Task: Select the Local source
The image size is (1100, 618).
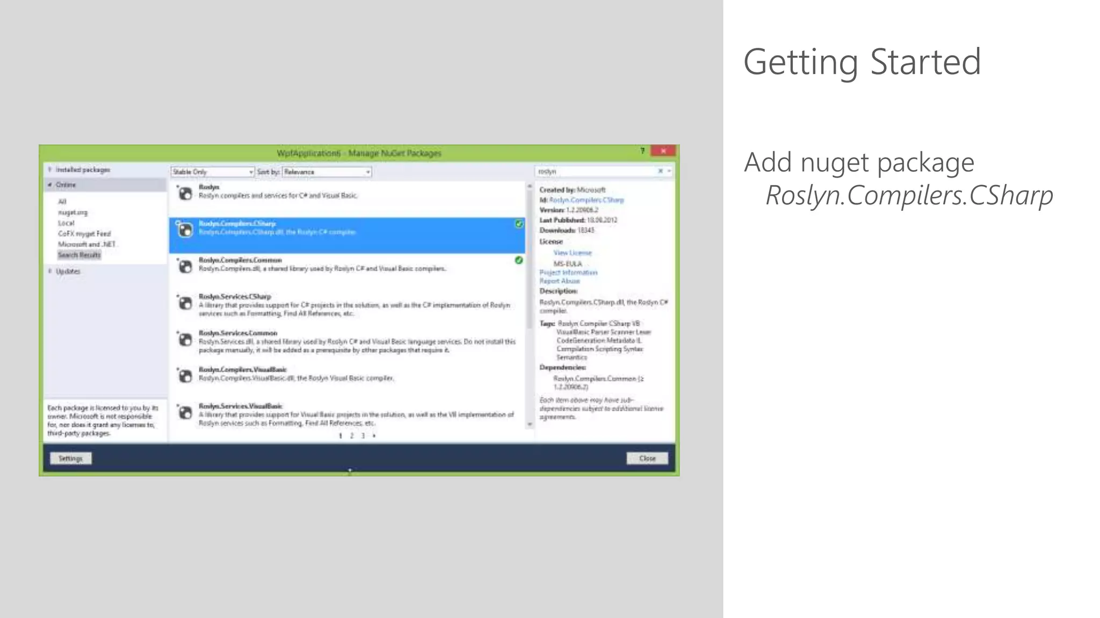Action: (x=66, y=223)
